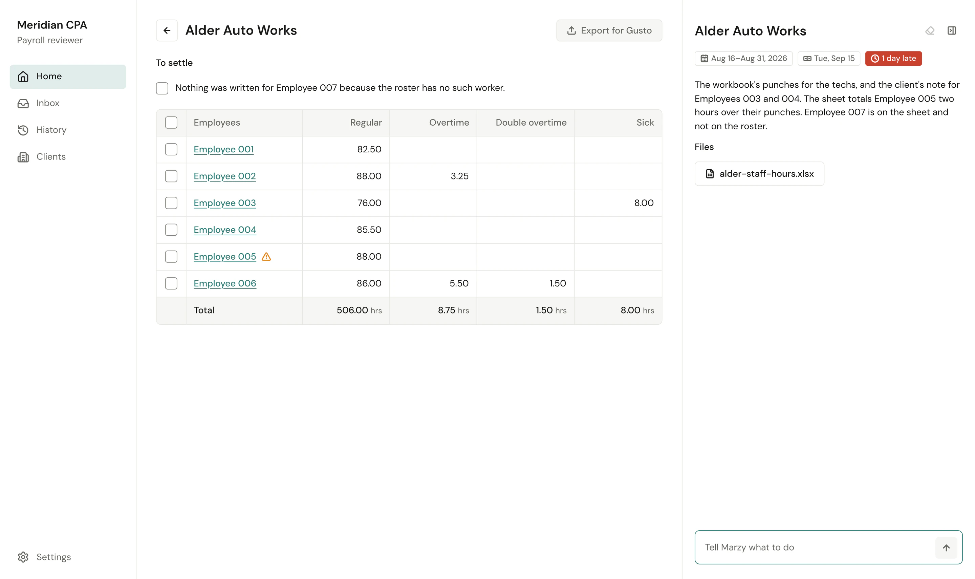Click the eraser icon in the right panel
The width and height of the screenshot is (975, 579).
click(930, 30)
